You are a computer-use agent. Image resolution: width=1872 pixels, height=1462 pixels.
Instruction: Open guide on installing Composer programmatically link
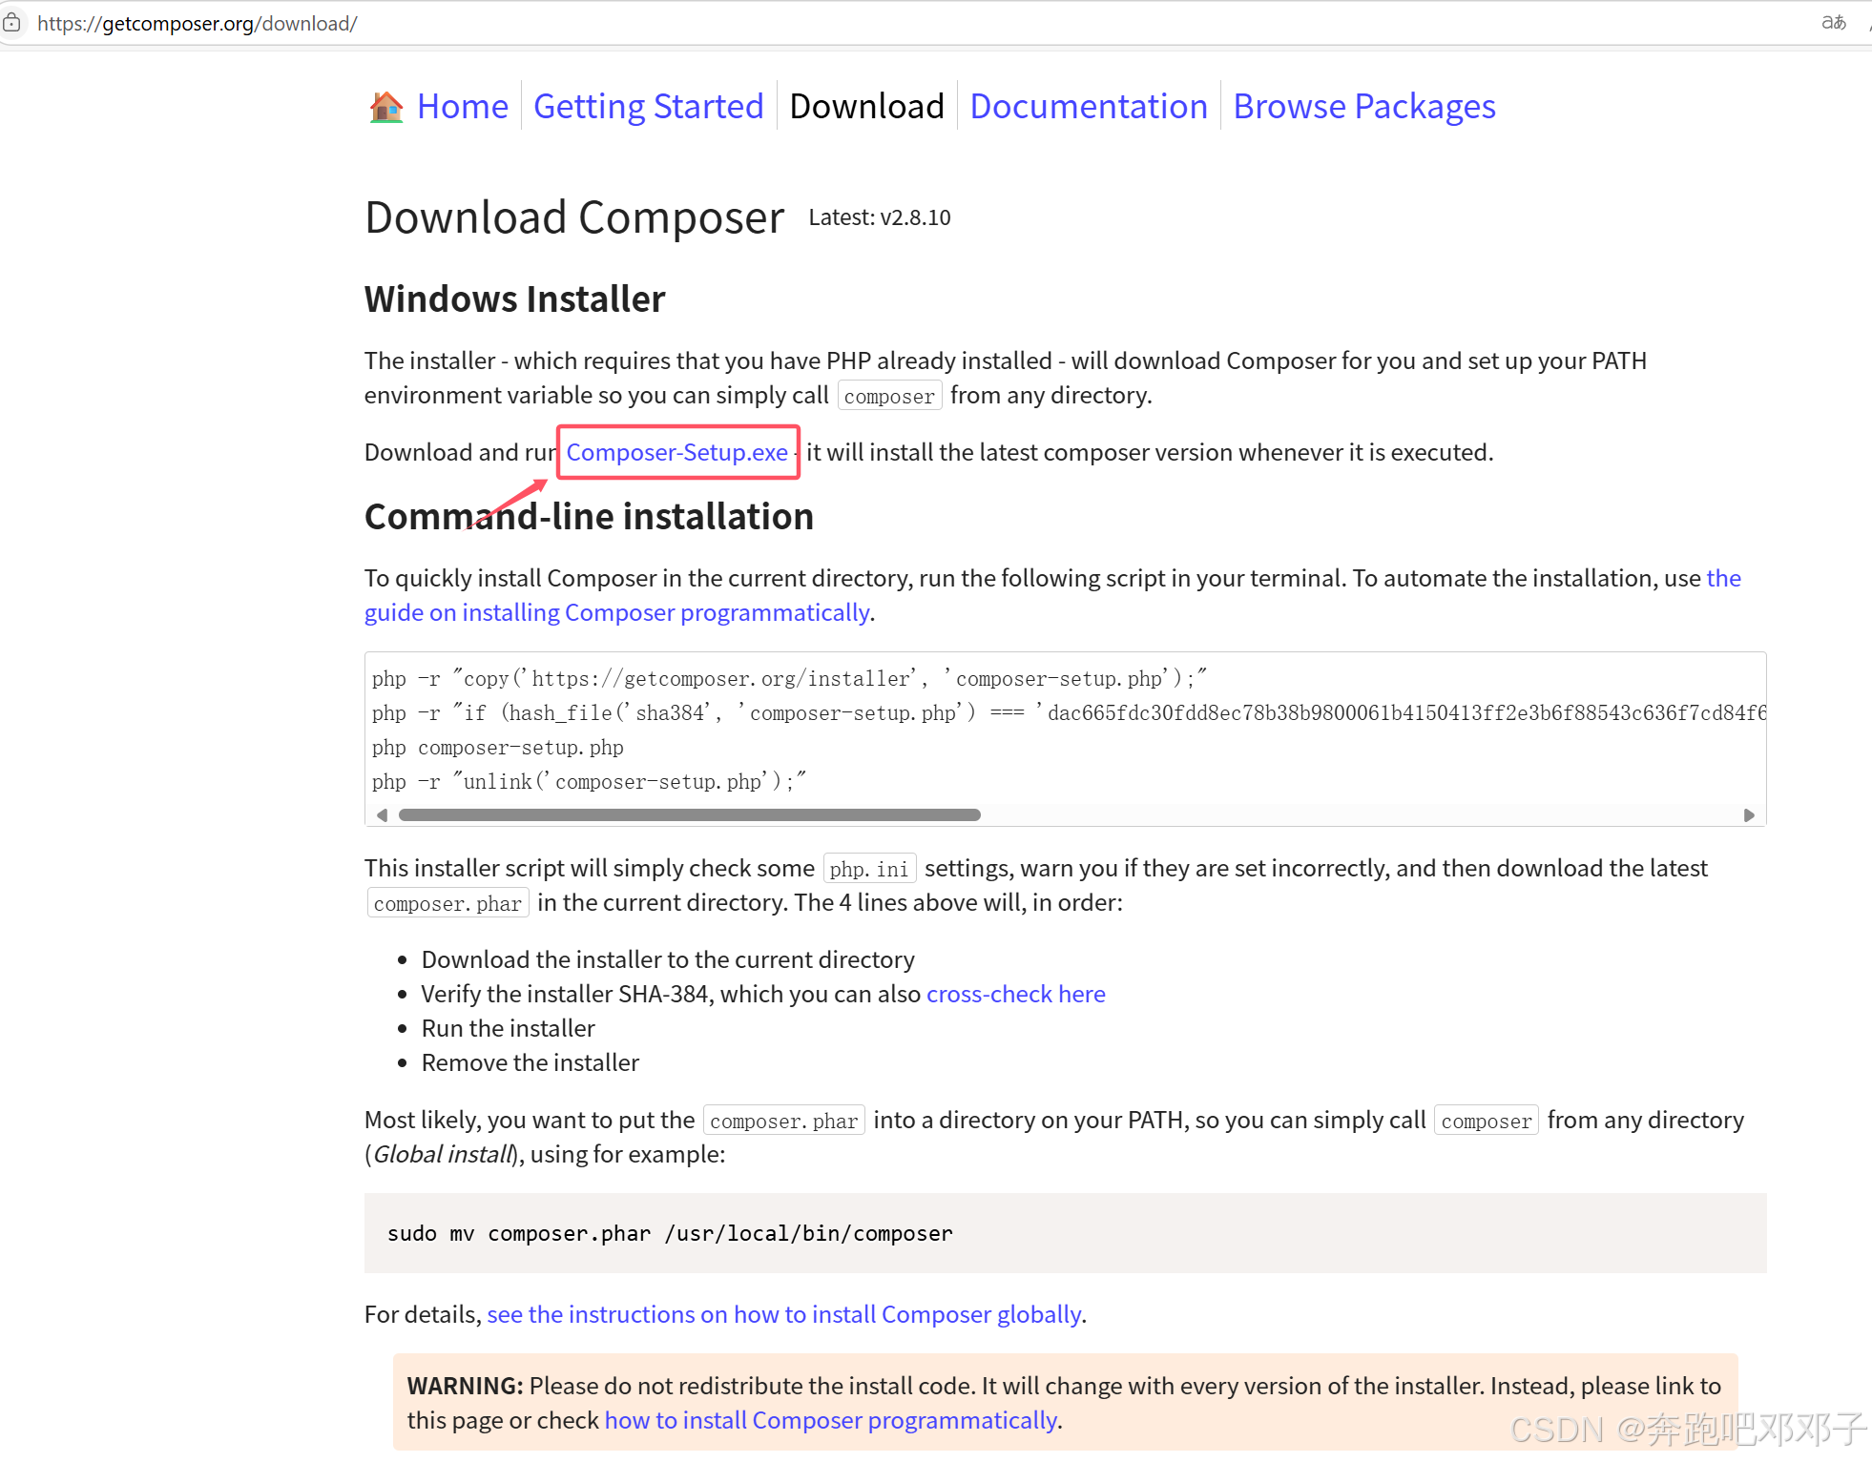point(616,612)
